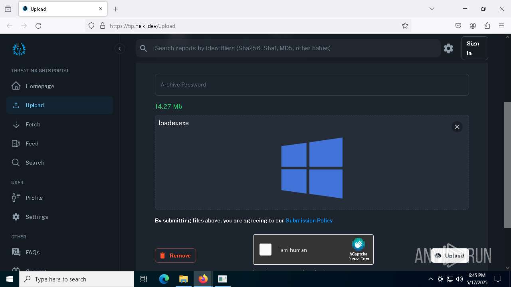This screenshot has width=511, height=287.
Task: Remove loader.exe with the X button
Action: [457, 127]
